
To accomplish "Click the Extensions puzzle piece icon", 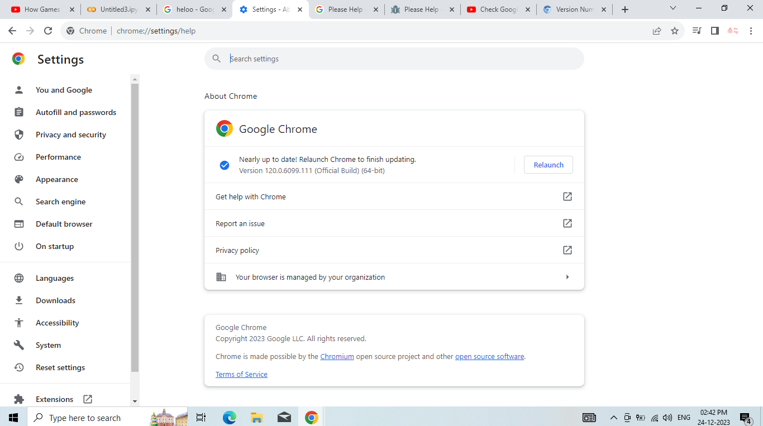I will coord(19,399).
